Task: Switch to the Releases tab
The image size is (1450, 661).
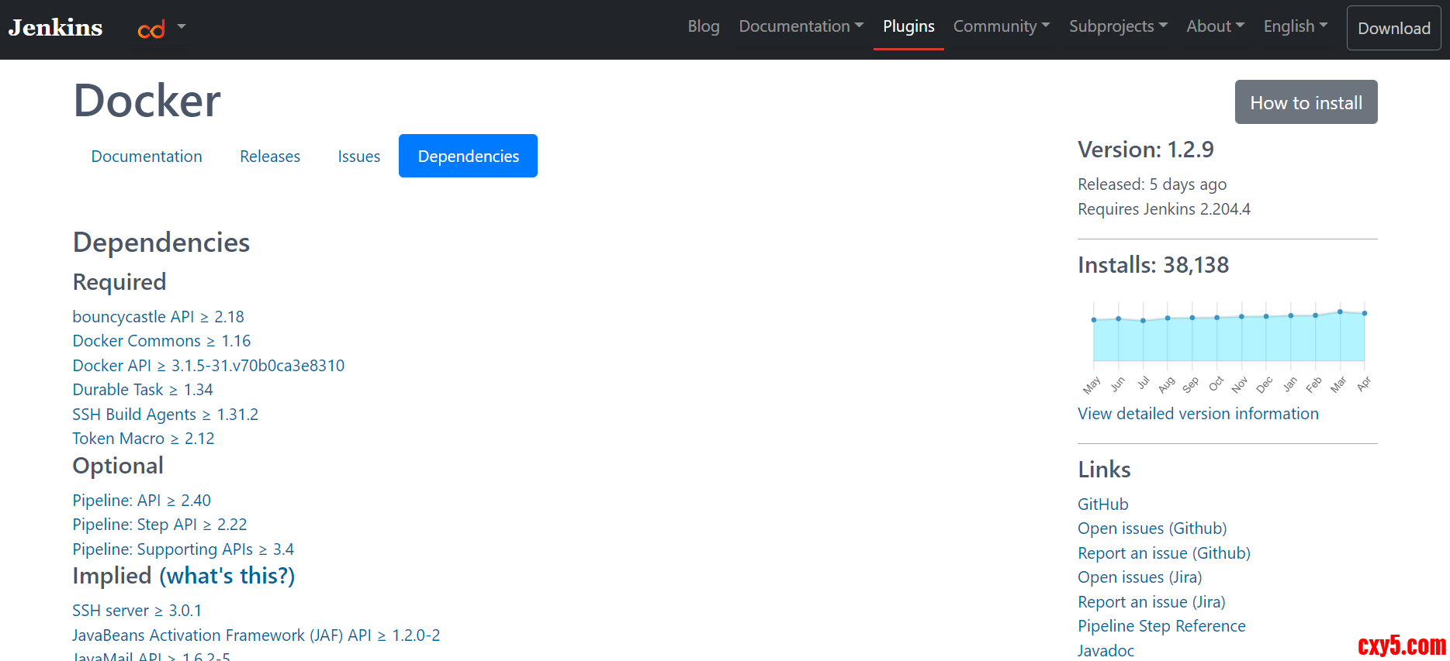Action: (269, 157)
